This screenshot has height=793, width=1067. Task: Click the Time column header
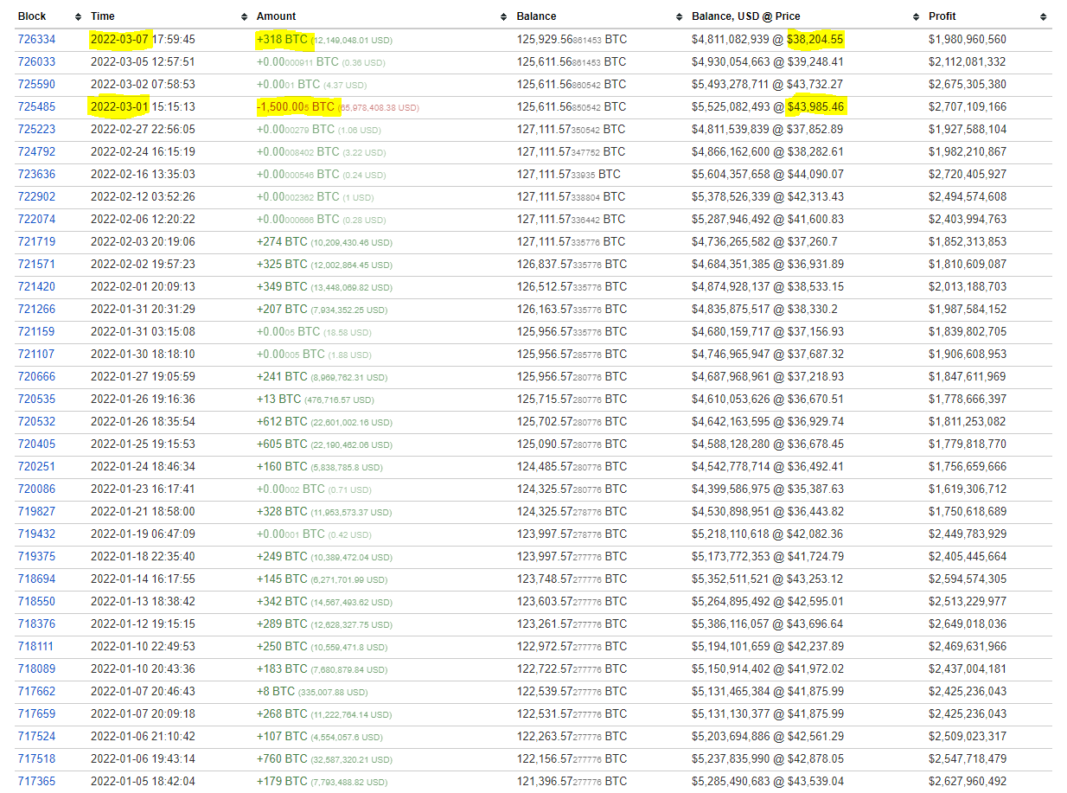(103, 16)
